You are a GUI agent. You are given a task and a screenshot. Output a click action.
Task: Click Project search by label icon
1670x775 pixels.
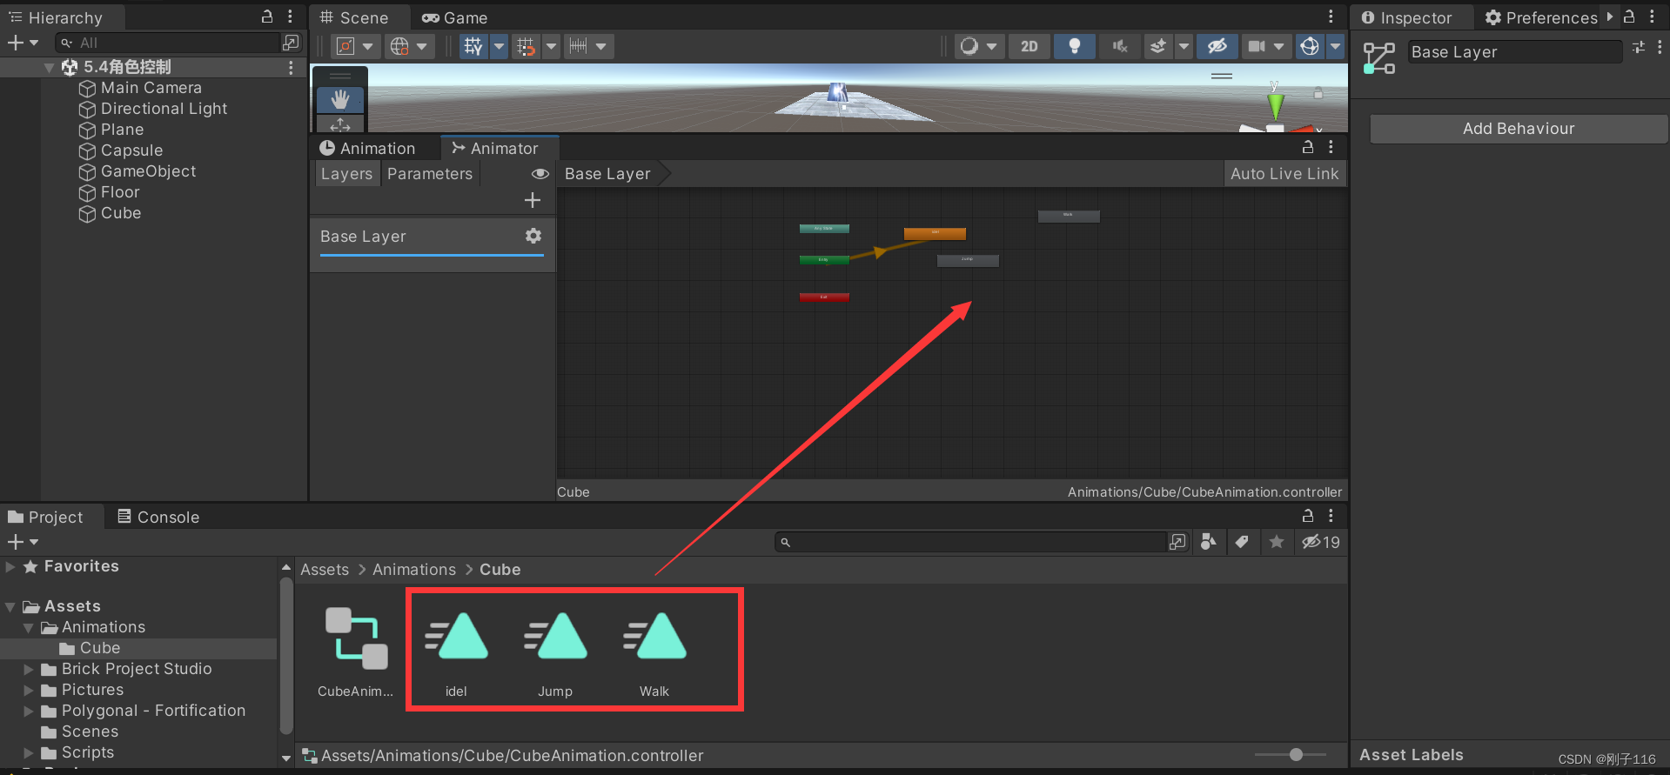(x=1242, y=542)
